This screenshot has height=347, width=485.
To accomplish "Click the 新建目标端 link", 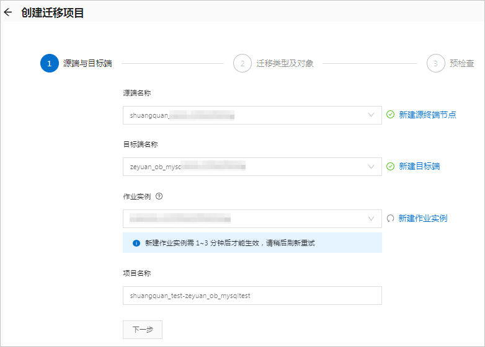I will pyautogui.click(x=419, y=167).
